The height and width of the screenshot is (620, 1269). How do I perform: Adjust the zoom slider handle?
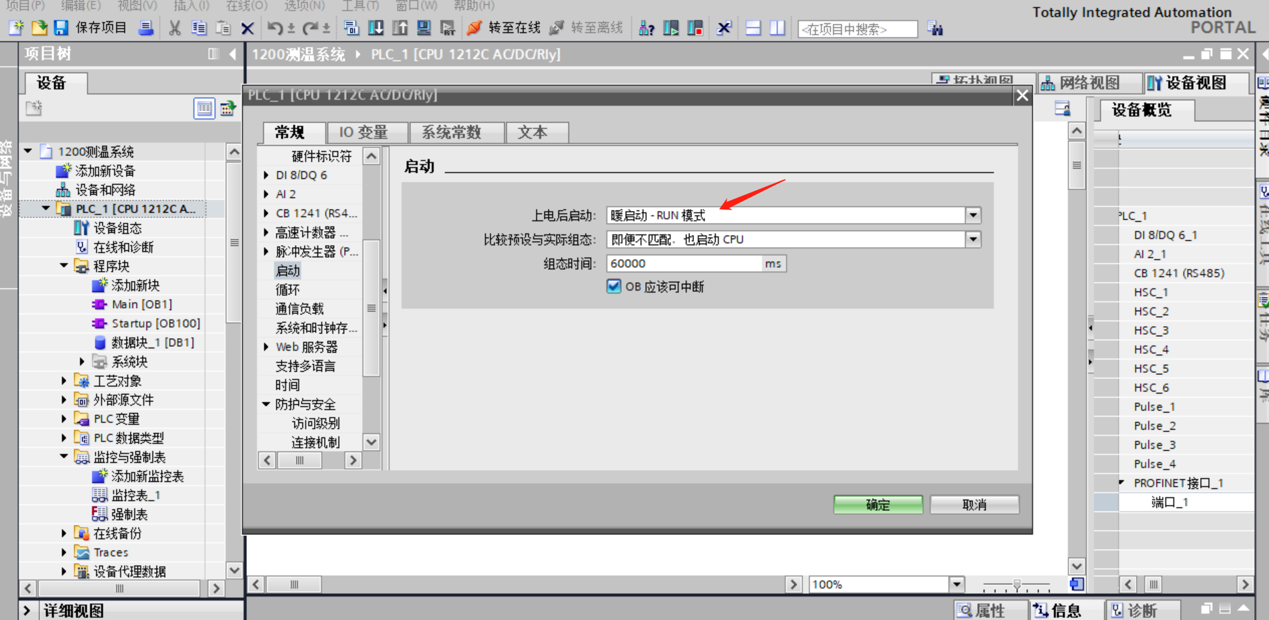1017,585
